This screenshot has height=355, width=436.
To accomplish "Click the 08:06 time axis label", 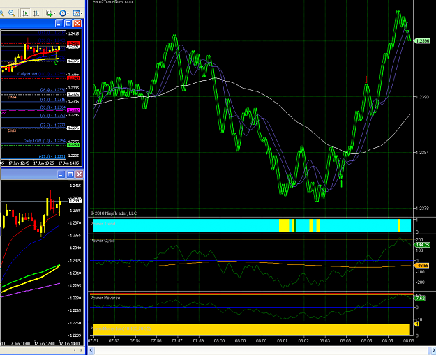I will [409, 340].
